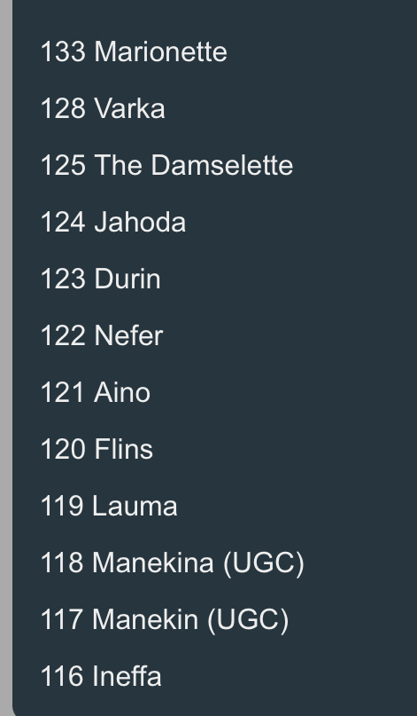The height and width of the screenshot is (716, 417).
Task: Click the character numbered 133
Action: click(x=215, y=51)
